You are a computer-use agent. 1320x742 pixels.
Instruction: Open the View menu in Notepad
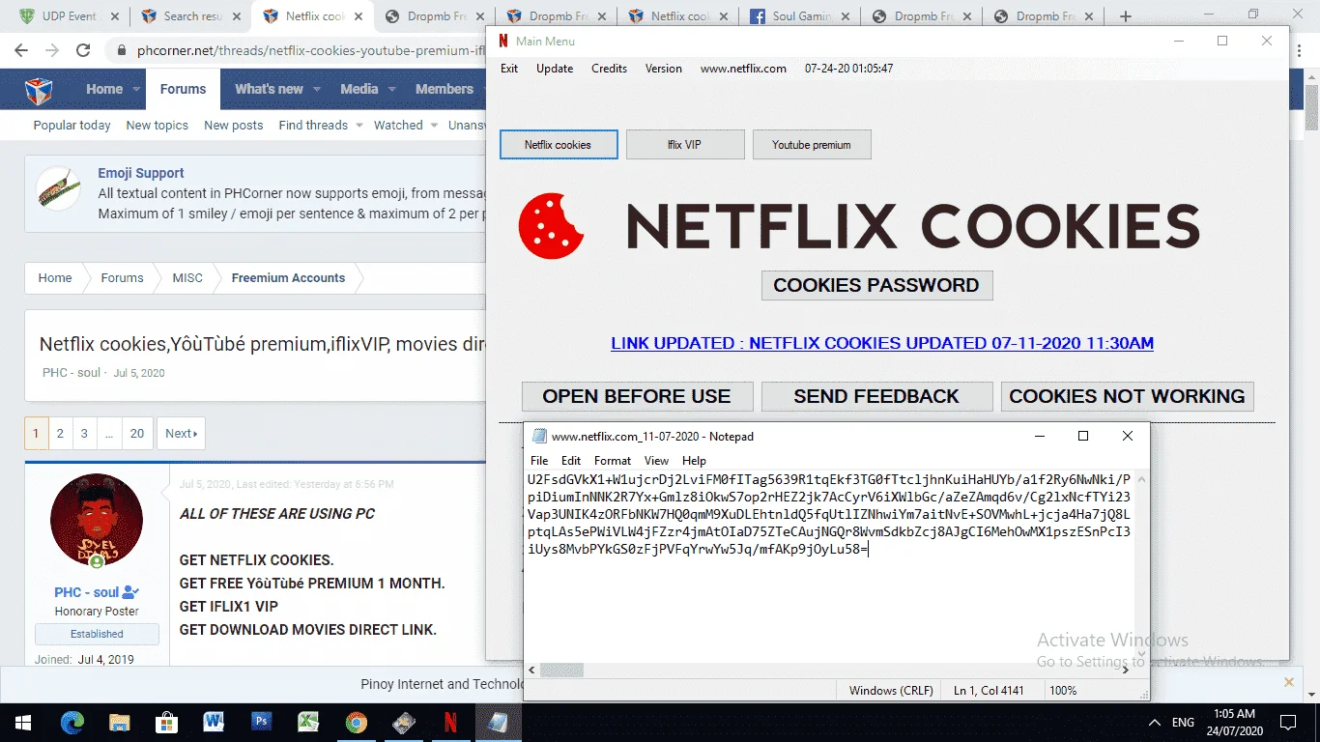(x=656, y=461)
